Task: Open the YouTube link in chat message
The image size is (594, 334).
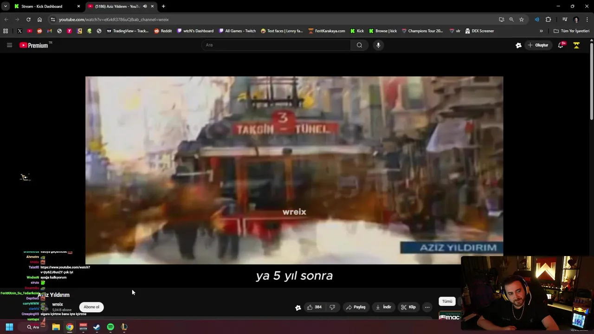Action: click(x=65, y=270)
